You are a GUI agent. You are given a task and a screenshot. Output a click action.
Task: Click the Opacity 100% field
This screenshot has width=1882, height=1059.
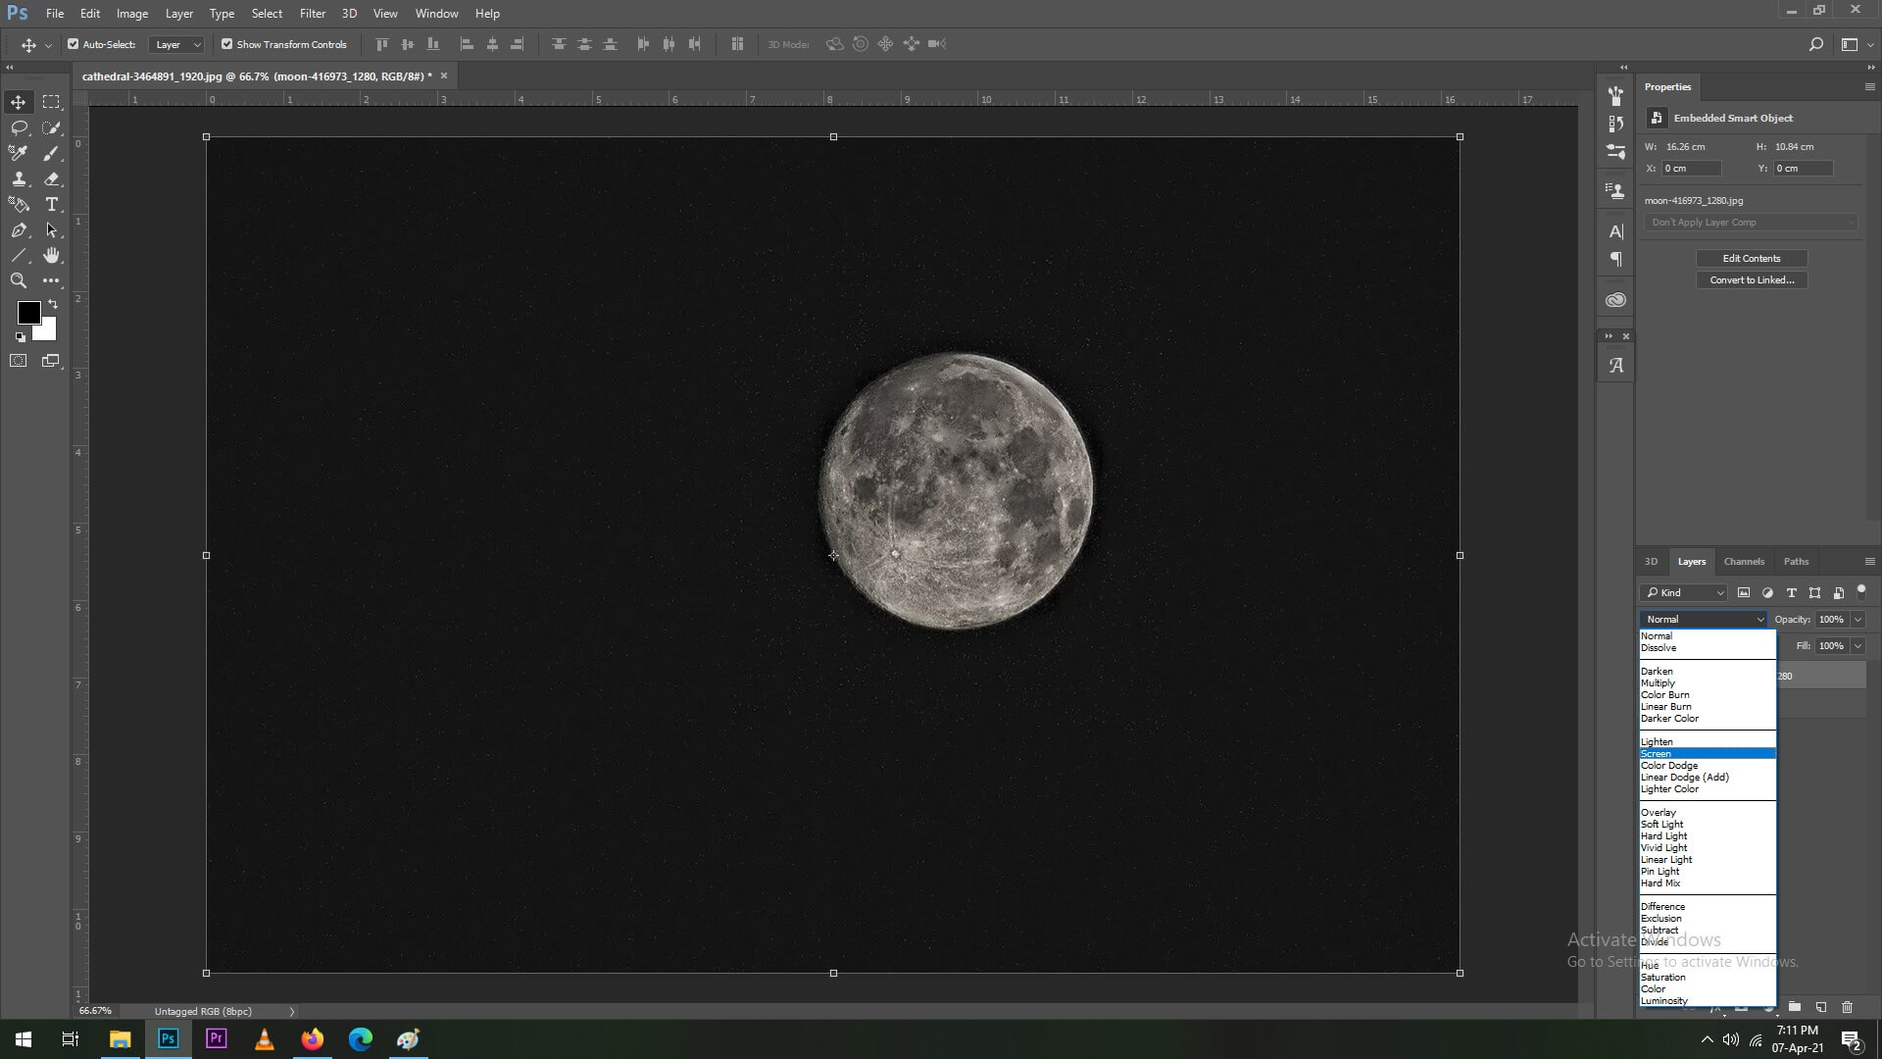click(x=1832, y=620)
